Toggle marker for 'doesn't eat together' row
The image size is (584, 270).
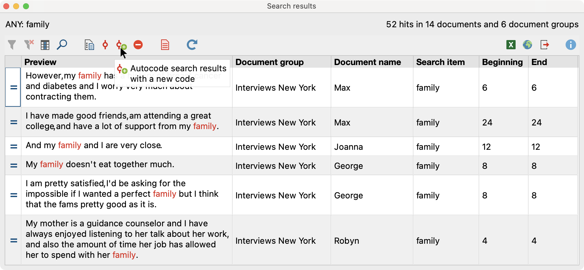(x=13, y=166)
